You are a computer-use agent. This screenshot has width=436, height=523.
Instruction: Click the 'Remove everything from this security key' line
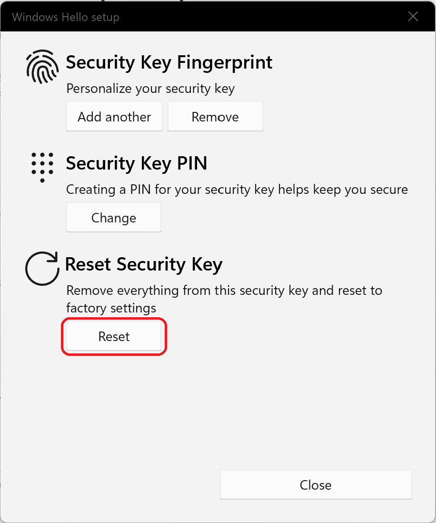point(224,291)
